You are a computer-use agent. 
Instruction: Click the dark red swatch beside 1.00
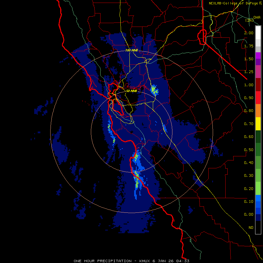(258, 85)
